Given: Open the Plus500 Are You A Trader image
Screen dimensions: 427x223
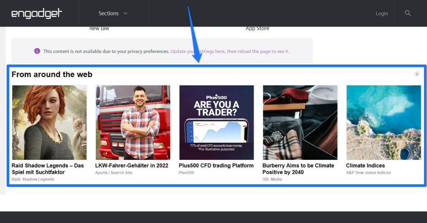Looking at the screenshot, I should (x=216, y=122).
